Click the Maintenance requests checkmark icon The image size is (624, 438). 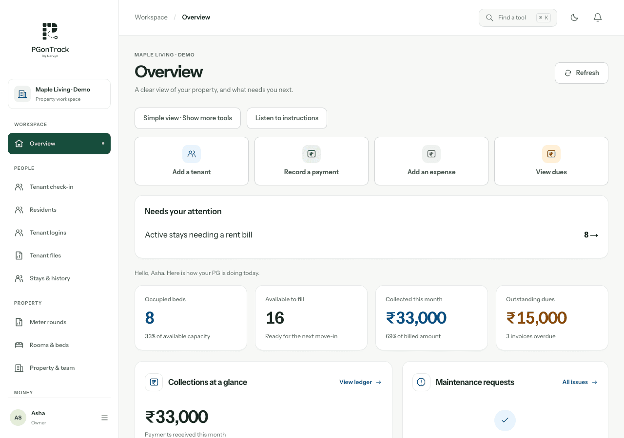505,420
